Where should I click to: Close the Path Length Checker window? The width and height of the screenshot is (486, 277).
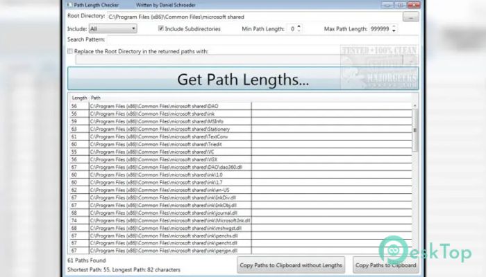coord(414,5)
